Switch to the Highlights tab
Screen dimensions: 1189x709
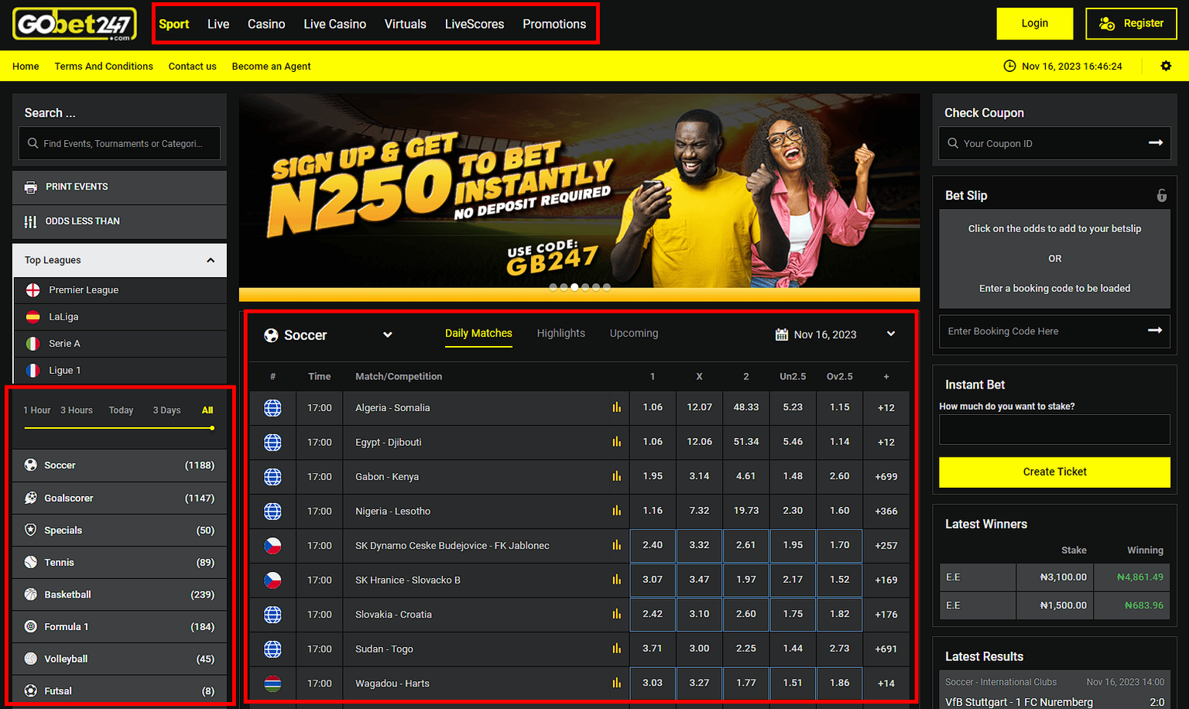[560, 333]
